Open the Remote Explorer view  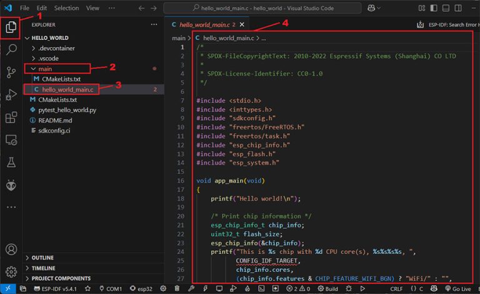(11, 140)
